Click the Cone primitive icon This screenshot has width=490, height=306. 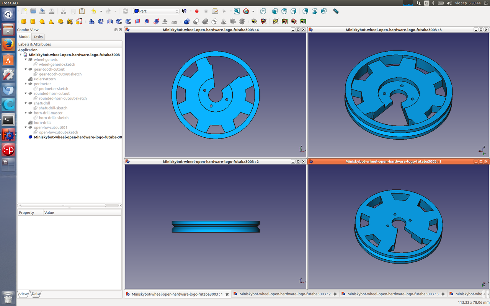pyautogui.click(x=51, y=21)
